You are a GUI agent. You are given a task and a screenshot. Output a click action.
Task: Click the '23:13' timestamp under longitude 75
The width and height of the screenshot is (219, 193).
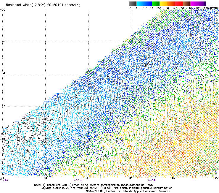click(x=4, y=180)
